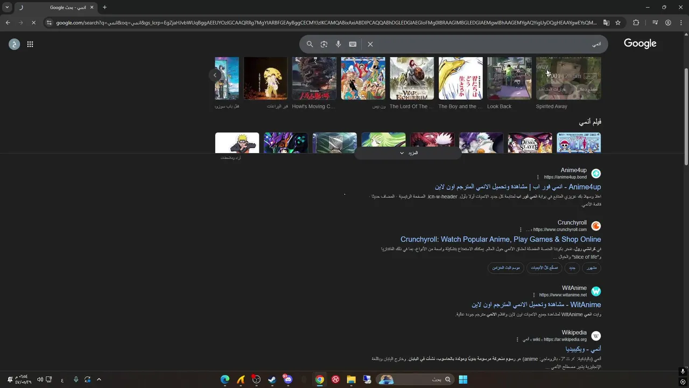Open Discord from taskbar
This screenshot has height=388, width=689.
[x=288, y=379]
